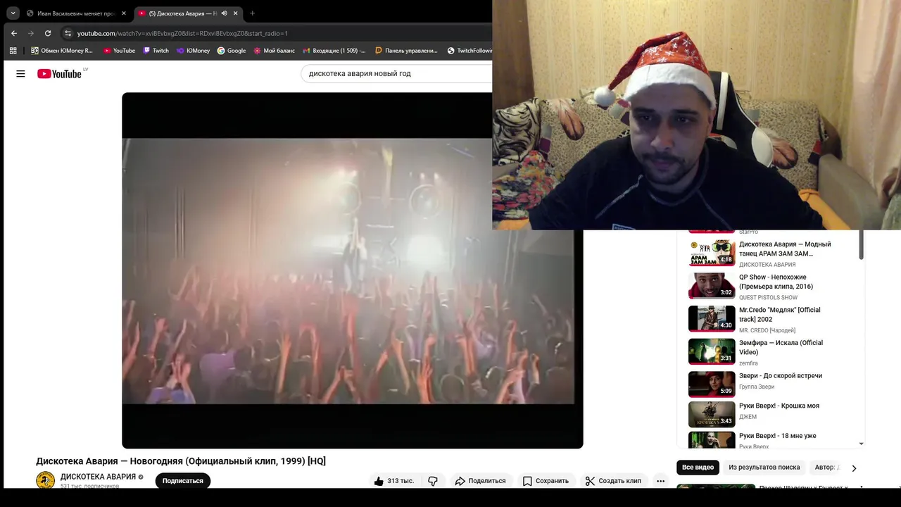Viewport: 901px width, 507px height.
Task: Open the Мой баланс bookmark
Action: point(275,51)
